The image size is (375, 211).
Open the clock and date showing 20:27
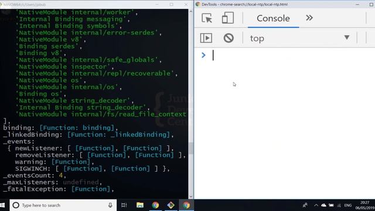coord(364,205)
